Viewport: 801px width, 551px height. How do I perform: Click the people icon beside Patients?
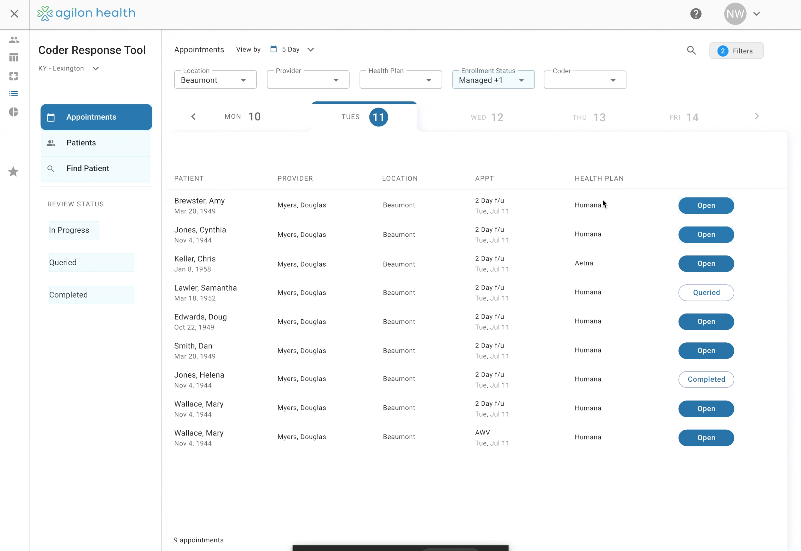click(x=51, y=143)
